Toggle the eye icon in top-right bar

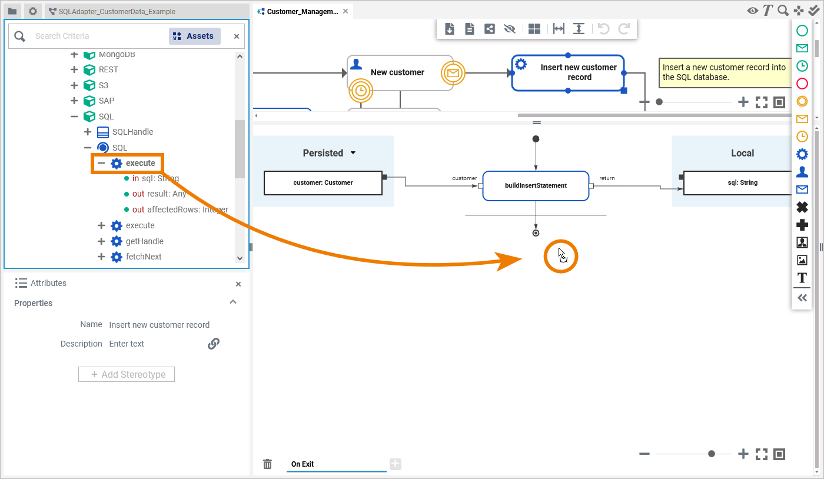tap(752, 11)
